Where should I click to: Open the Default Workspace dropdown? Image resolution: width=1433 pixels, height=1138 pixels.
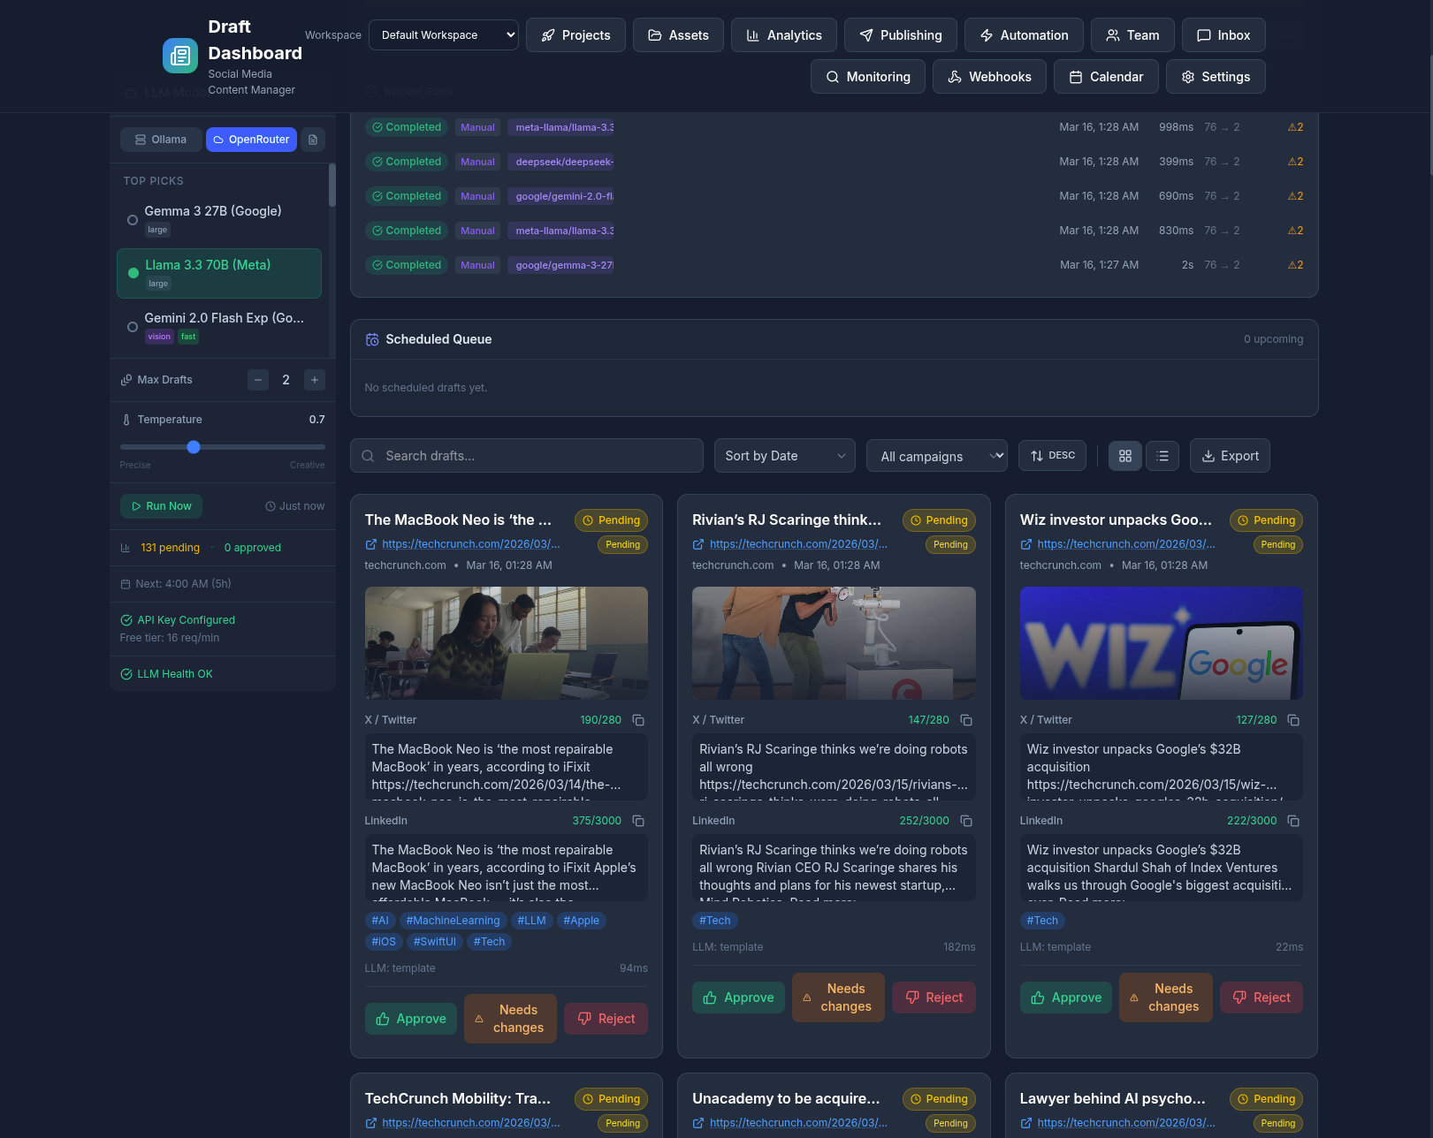click(443, 34)
